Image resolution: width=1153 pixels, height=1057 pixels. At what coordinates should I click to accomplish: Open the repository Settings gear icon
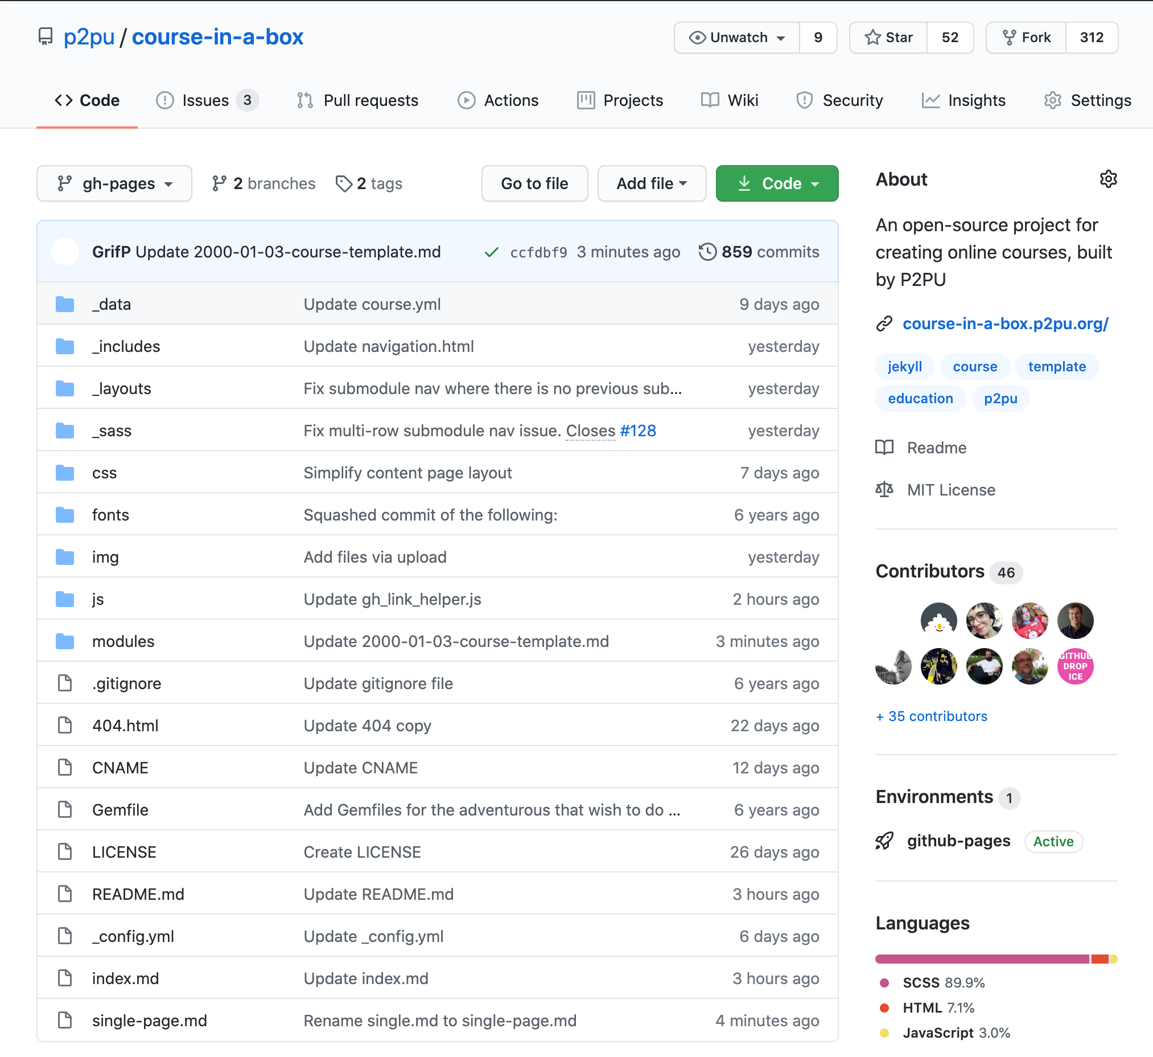pyautogui.click(x=1052, y=100)
